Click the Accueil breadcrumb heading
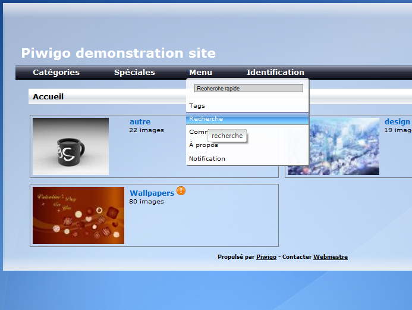The height and width of the screenshot is (310, 412). point(48,96)
